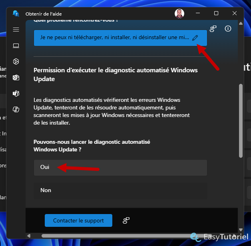Click the Get Help app logo
Image resolution: width=251 pixels, height=246 pixels.
point(16,14)
